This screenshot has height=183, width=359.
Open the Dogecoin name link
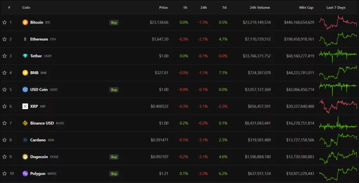(39, 157)
